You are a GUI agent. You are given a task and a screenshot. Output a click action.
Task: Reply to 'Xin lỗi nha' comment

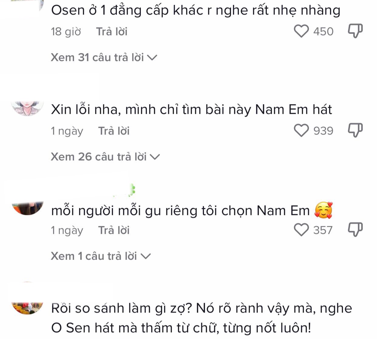click(x=114, y=131)
